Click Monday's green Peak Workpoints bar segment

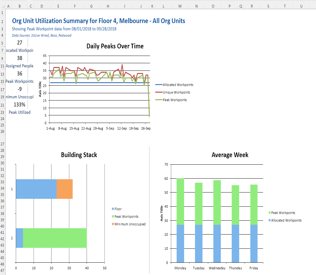180,202
